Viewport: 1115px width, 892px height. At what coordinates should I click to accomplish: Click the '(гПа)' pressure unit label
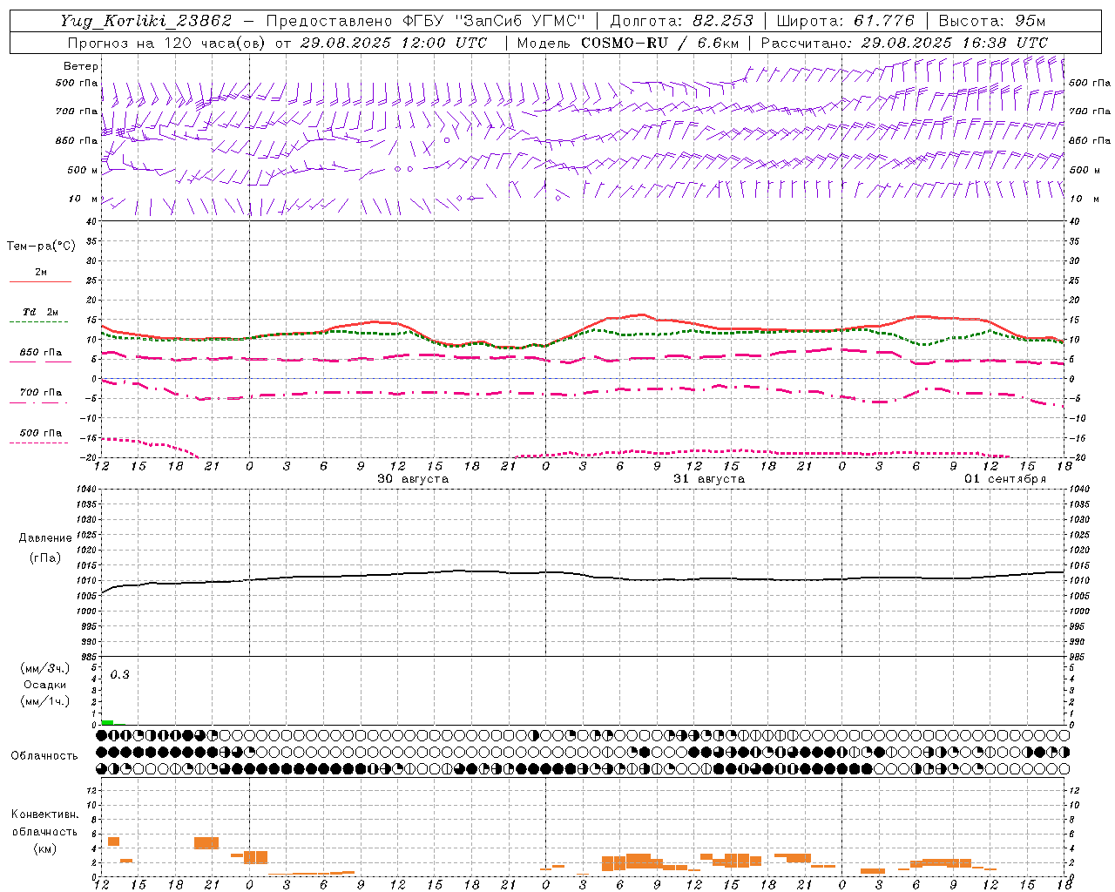pyautogui.click(x=45, y=558)
